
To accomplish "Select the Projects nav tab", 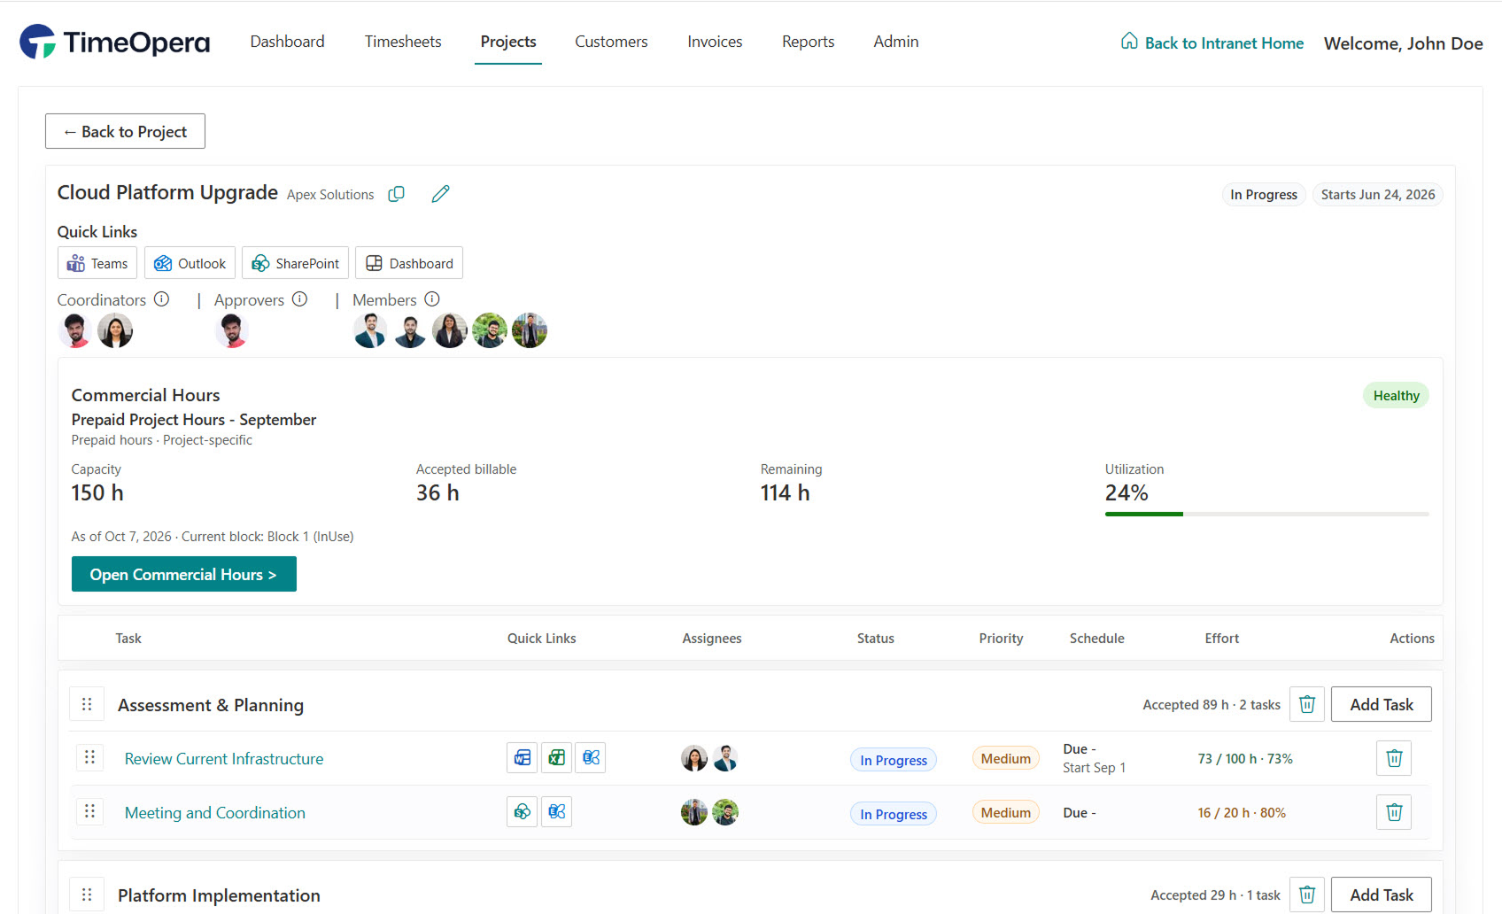I will [508, 42].
